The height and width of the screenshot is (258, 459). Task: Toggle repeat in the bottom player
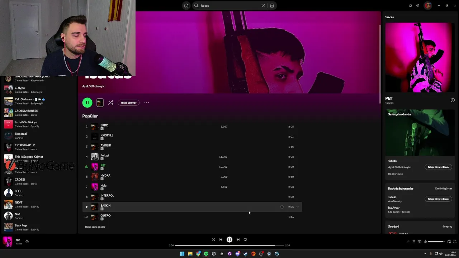coord(245,239)
